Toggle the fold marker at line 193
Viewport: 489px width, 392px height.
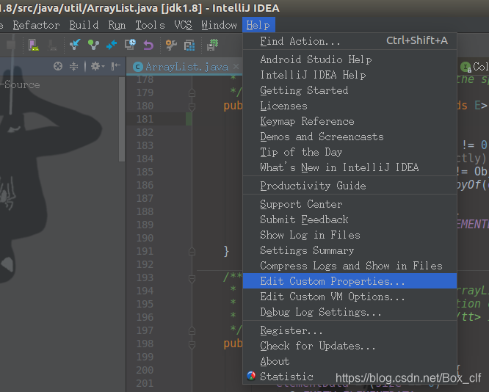(x=192, y=278)
